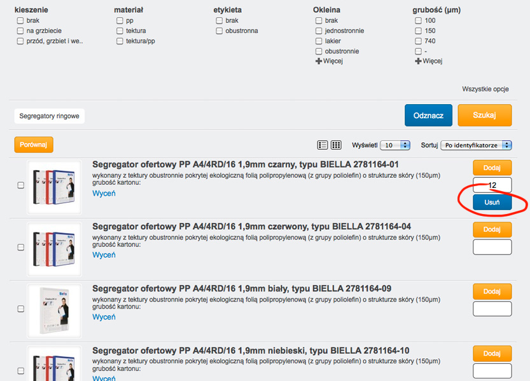530x381 pixels.
Task: Open thumbnail of czarny BIELLA 2781164-01 binder
Action: click(x=54, y=187)
